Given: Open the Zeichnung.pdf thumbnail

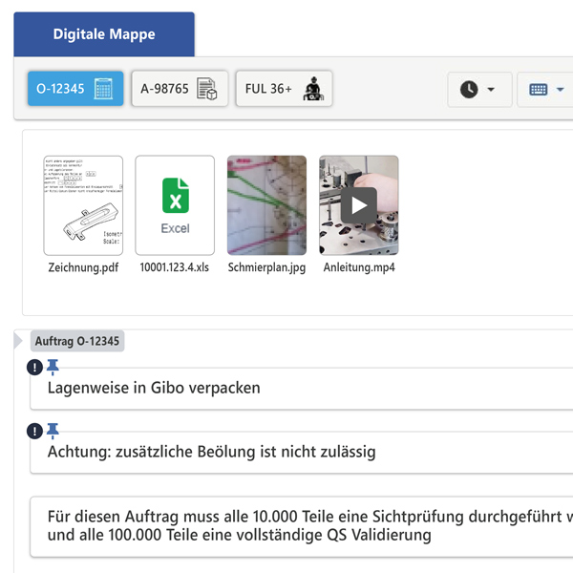Looking at the screenshot, I should click(x=83, y=205).
